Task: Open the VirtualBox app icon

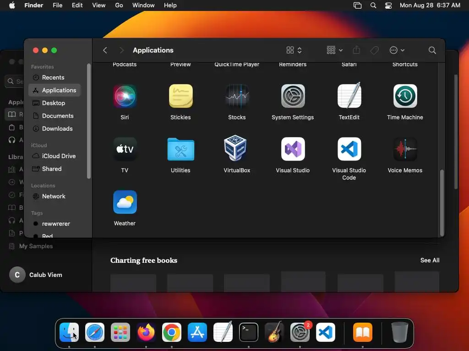Action: pyautogui.click(x=236, y=149)
